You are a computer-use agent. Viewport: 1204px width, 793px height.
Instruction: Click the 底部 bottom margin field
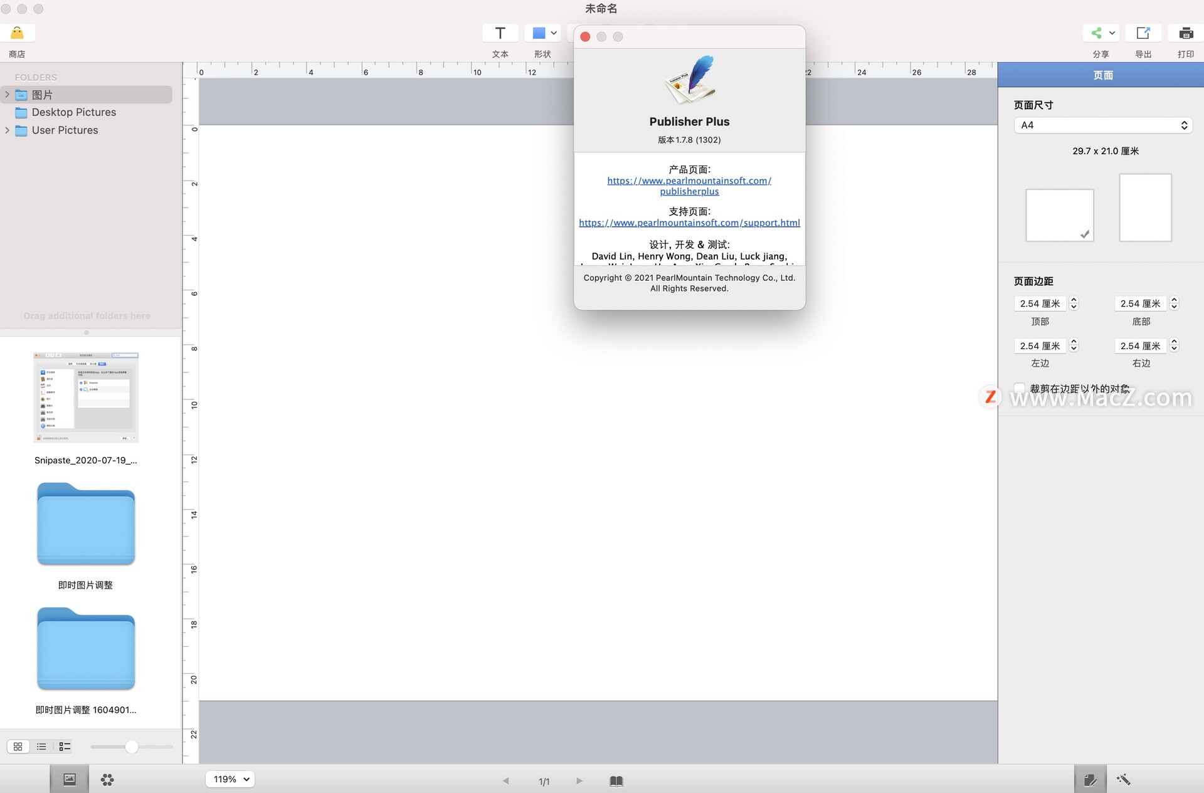[x=1141, y=303]
